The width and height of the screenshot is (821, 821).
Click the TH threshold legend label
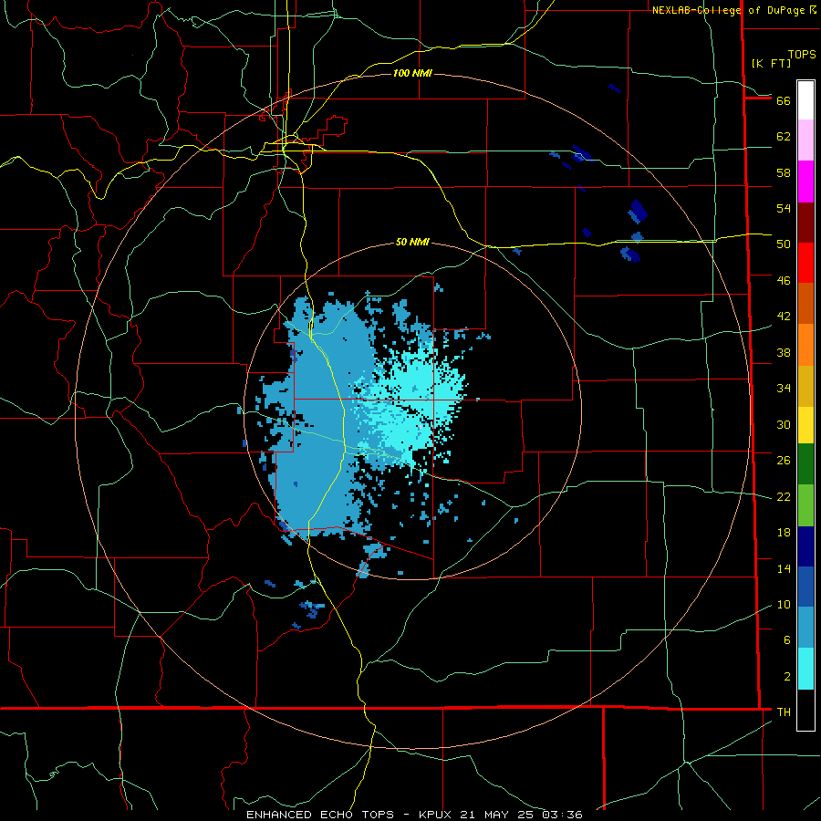pyautogui.click(x=784, y=712)
